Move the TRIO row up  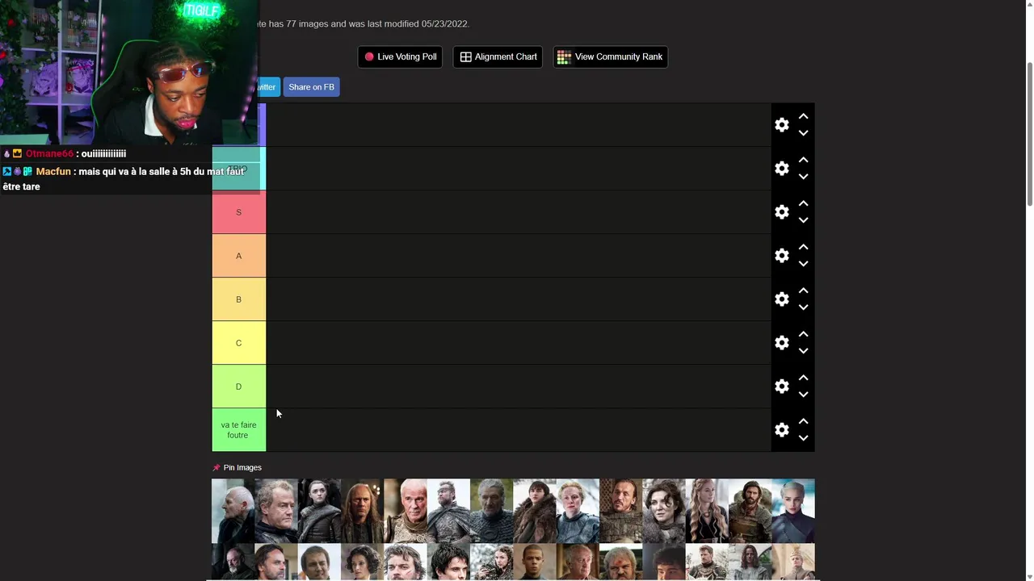pyautogui.click(x=803, y=160)
